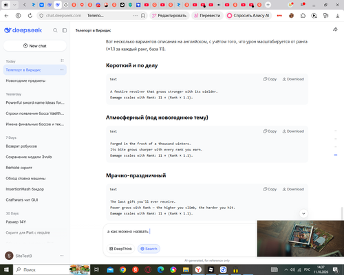Click the DeepSeek logo in the sidebar

tap(23, 30)
